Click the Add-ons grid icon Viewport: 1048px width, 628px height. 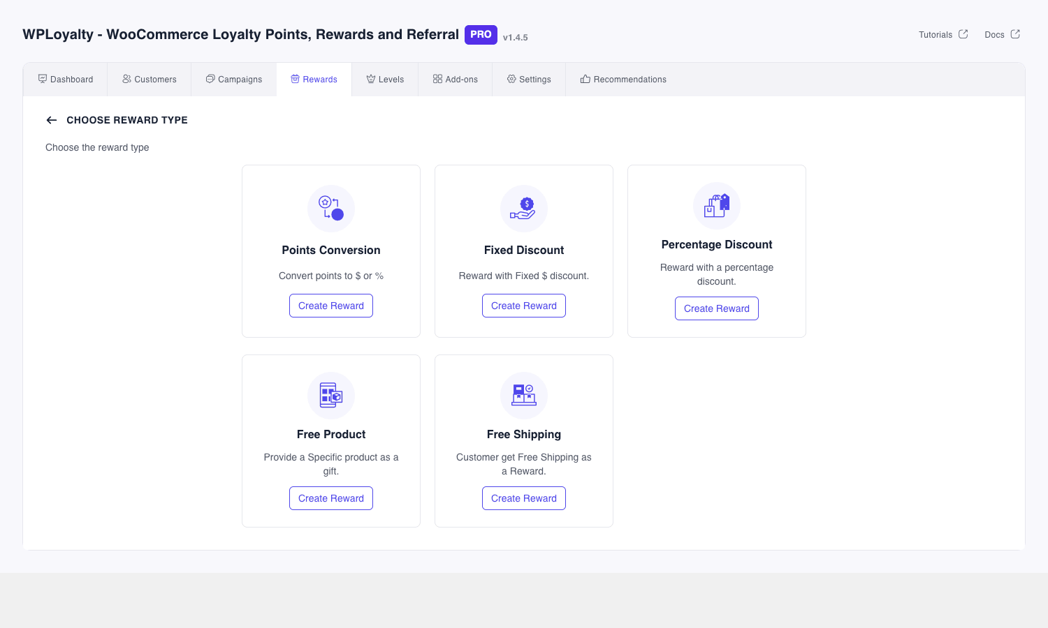point(437,79)
